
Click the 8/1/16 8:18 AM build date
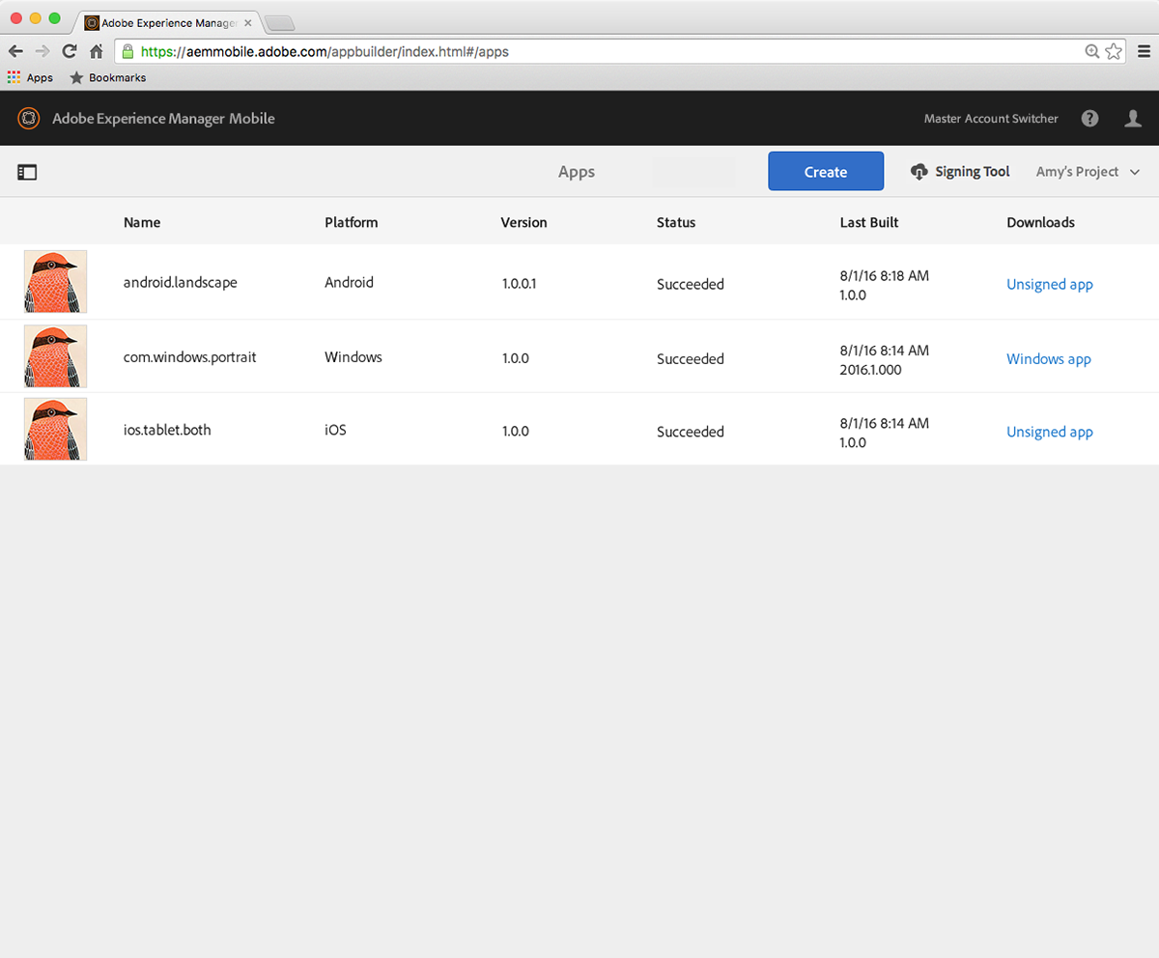pos(885,276)
